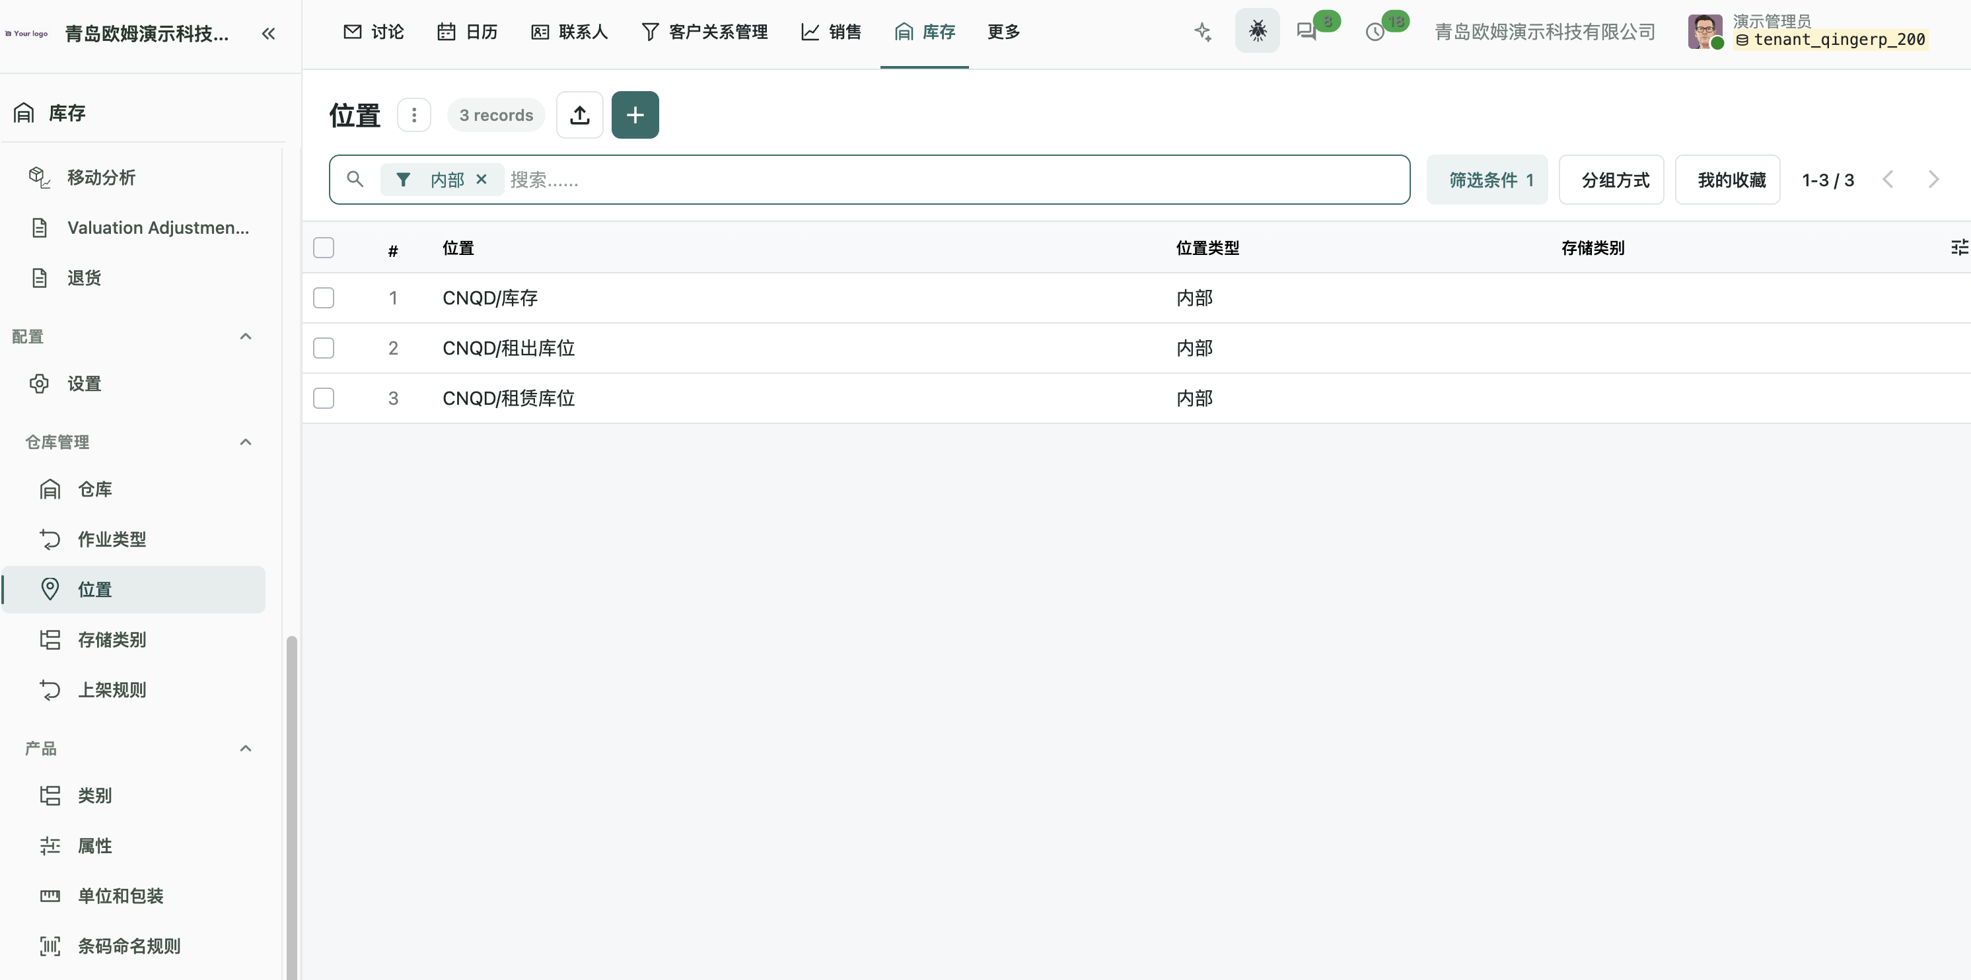Switch to the 日历 menu
This screenshot has width=1971, height=980.
pyautogui.click(x=468, y=31)
